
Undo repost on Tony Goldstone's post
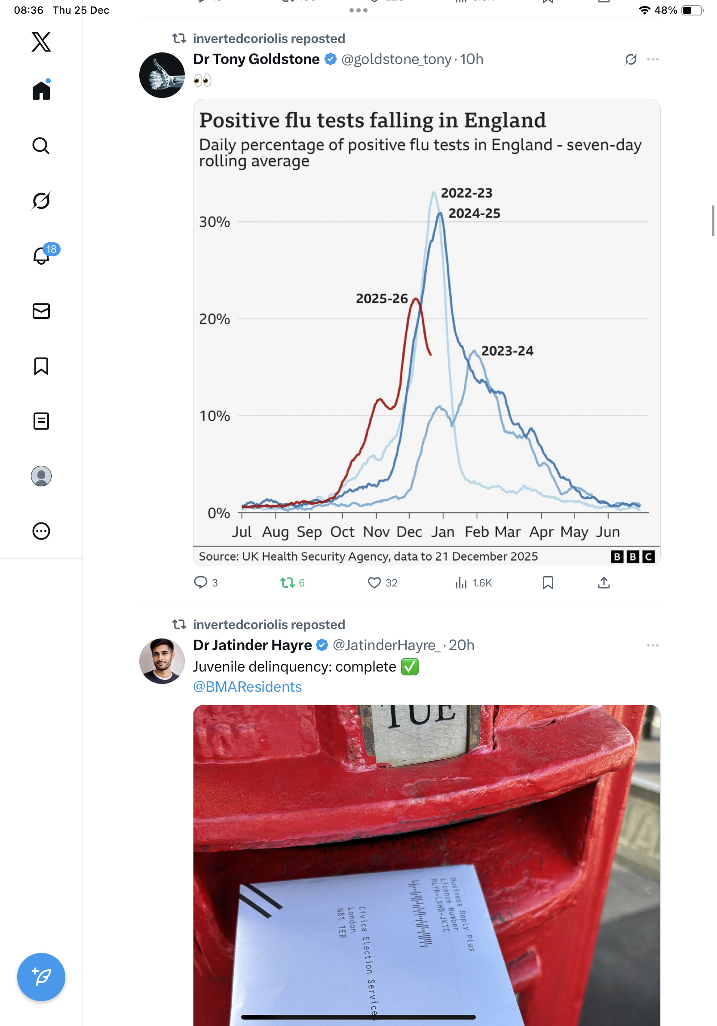click(x=288, y=583)
